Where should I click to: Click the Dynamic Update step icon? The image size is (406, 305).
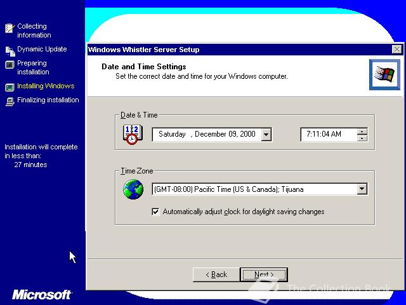point(10,51)
